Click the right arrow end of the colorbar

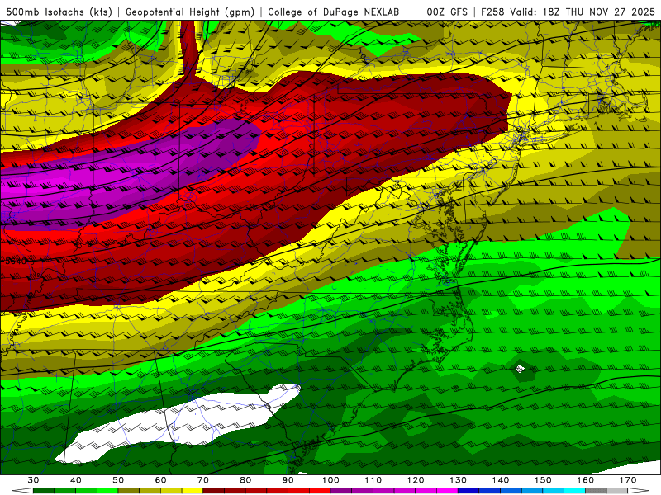639,491
